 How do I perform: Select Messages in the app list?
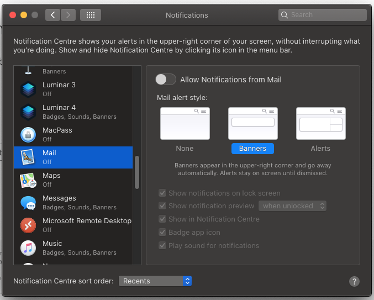click(x=73, y=203)
